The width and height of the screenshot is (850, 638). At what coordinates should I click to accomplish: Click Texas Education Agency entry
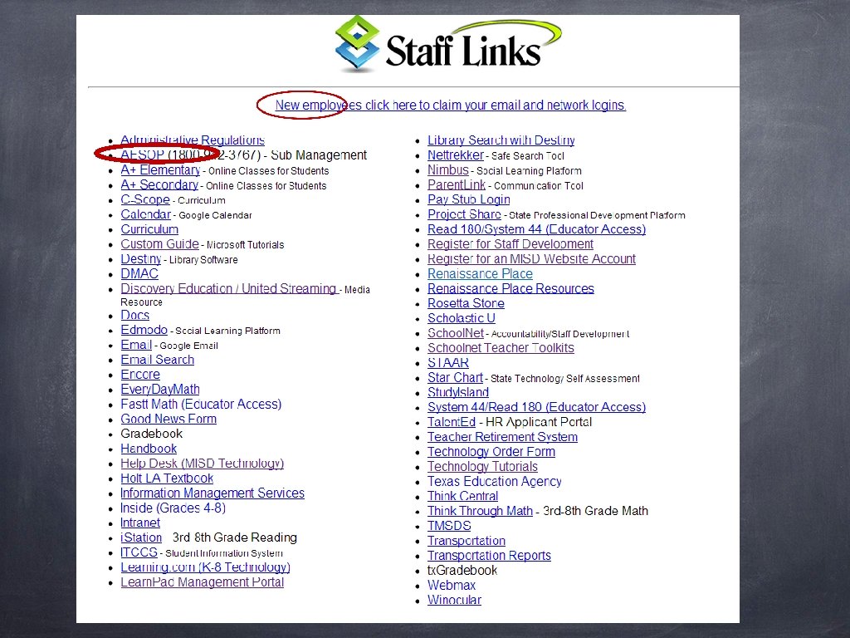tap(495, 481)
